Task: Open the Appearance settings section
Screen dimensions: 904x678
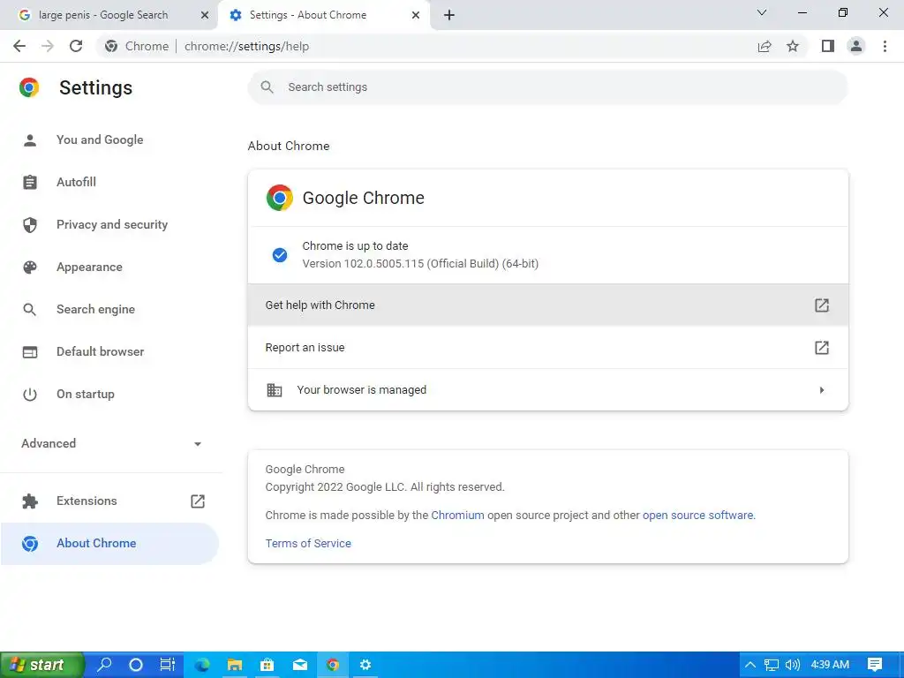Action: 89,267
